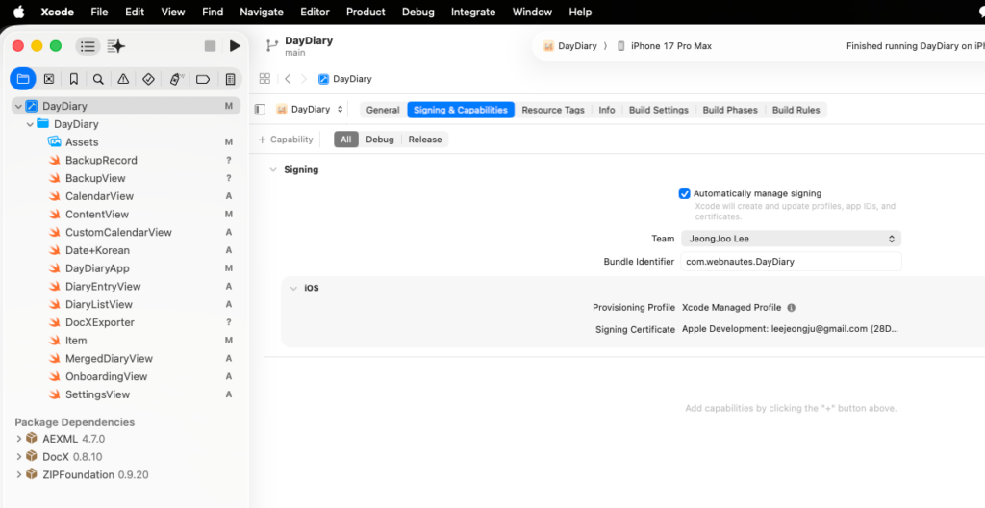The width and height of the screenshot is (985, 508).
Task: Select the Release configuration button
Action: click(x=424, y=140)
